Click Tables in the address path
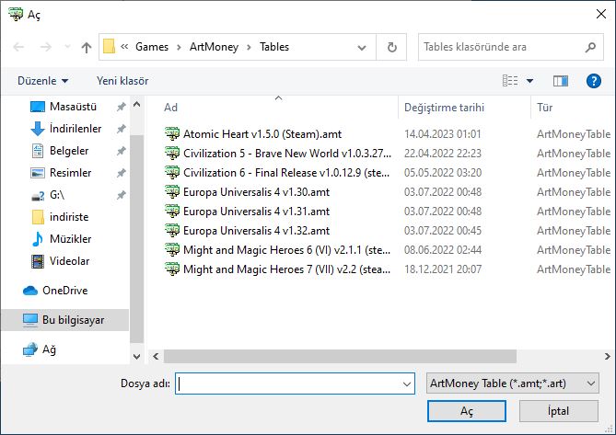This screenshot has height=435, width=616. coord(274,47)
